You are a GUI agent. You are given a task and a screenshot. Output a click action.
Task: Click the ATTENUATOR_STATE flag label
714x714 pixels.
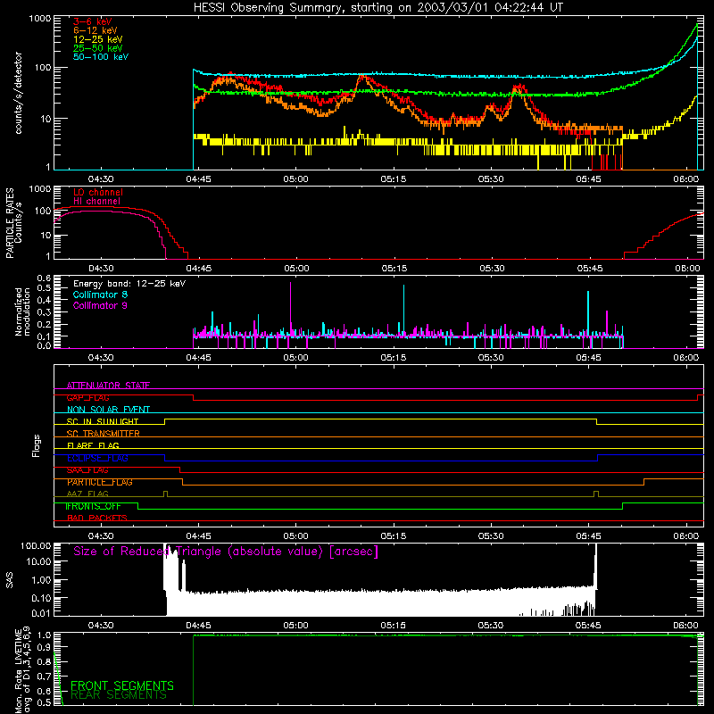pyautogui.click(x=108, y=386)
